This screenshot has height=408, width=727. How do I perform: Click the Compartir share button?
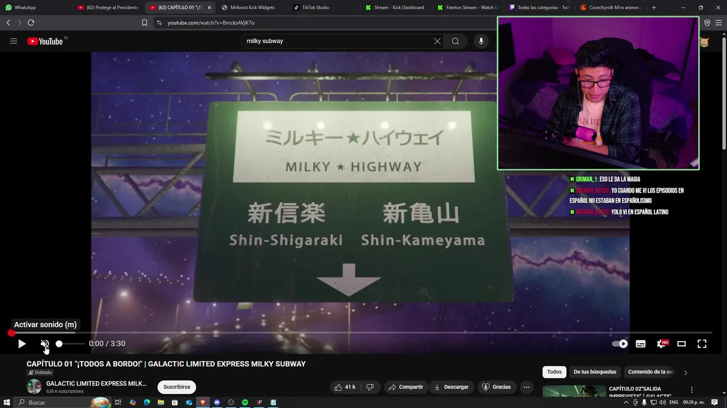coord(406,387)
